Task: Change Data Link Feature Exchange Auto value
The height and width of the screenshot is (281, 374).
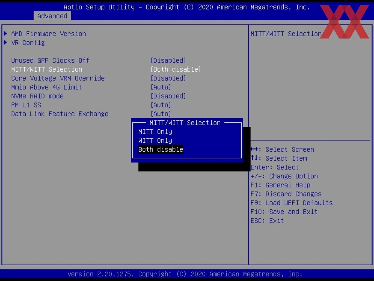Action: click(161, 114)
